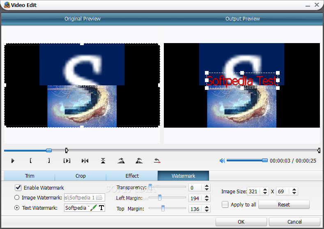Play the selected segment with bracketed play icon
The height and width of the screenshot is (229, 324).
[67, 160]
